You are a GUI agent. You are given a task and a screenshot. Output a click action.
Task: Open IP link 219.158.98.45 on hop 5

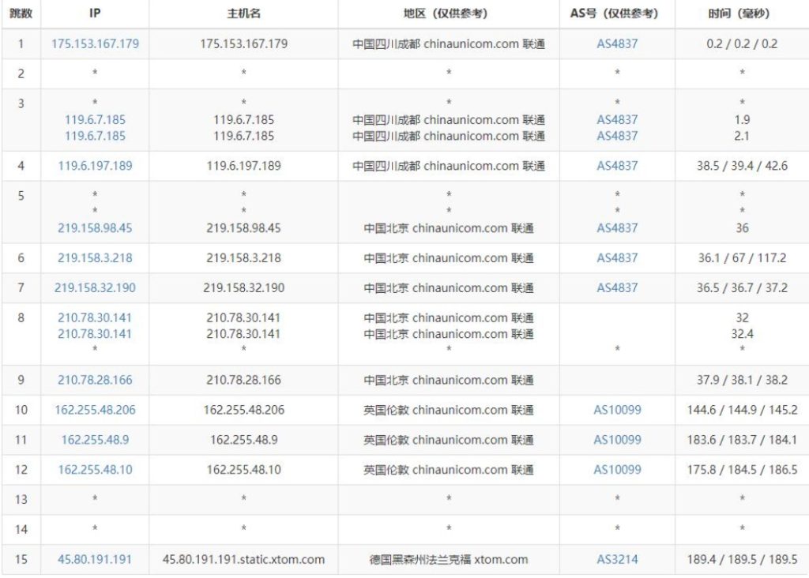tap(94, 228)
